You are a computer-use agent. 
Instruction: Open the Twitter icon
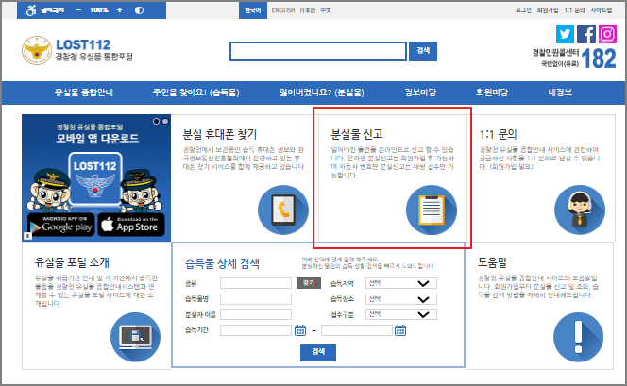(565, 34)
